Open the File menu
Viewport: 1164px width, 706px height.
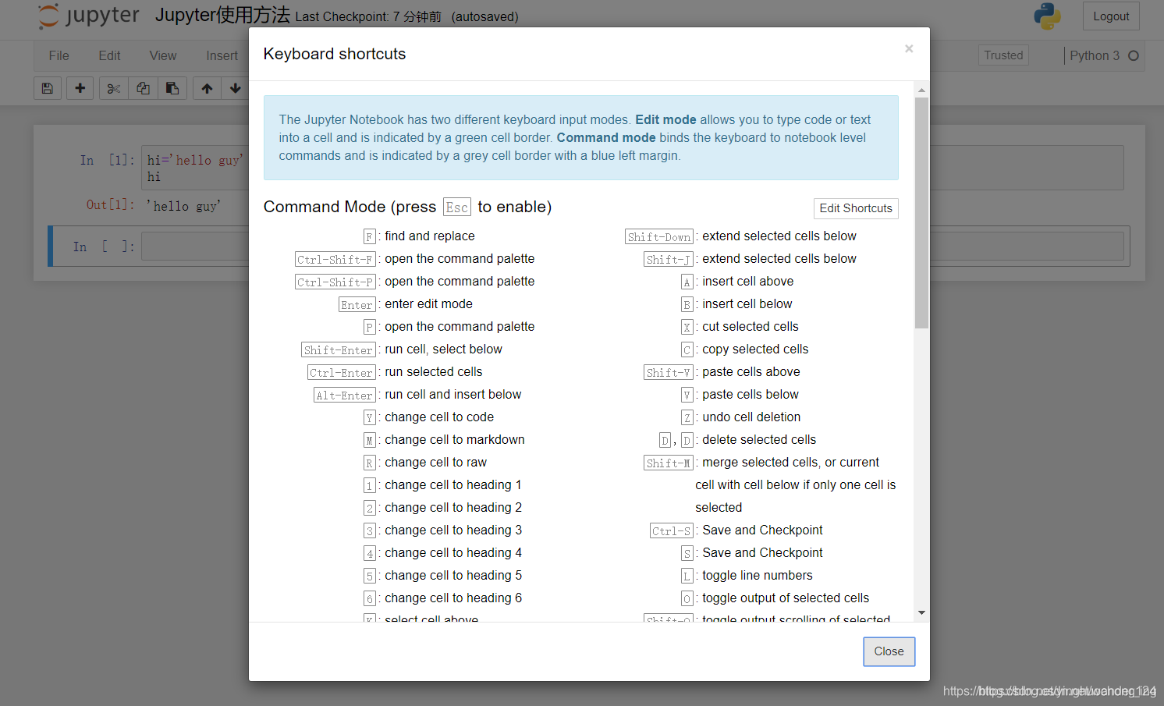click(x=59, y=56)
